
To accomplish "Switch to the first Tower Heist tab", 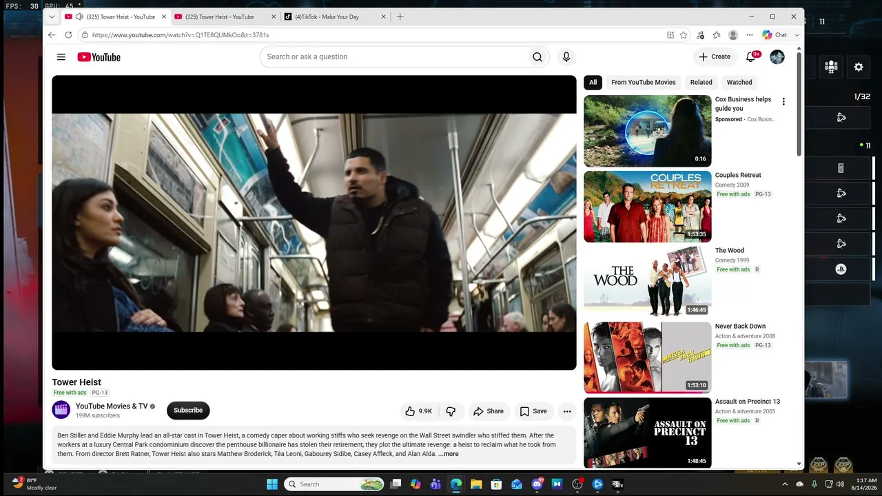I will tap(115, 17).
